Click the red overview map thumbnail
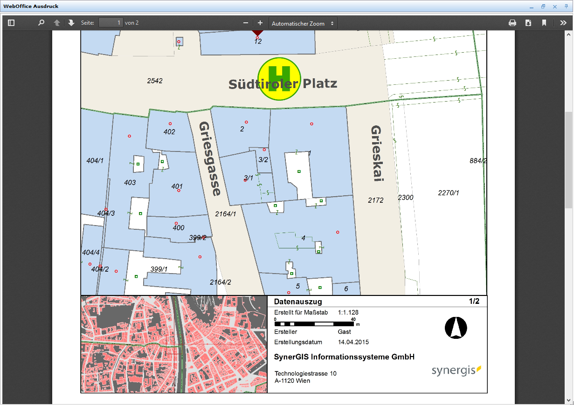 pyautogui.click(x=174, y=344)
